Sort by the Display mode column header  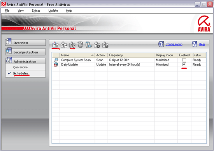[x=166, y=55]
